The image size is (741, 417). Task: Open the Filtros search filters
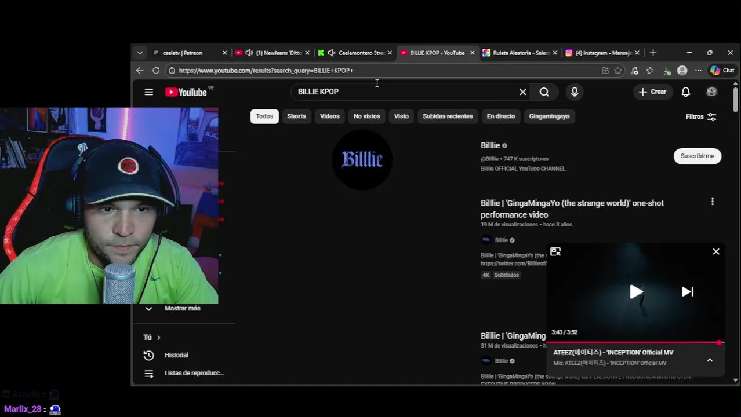[701, 116]
